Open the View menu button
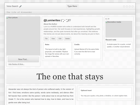This screenshot has height=105, width=140. (53, 39)
